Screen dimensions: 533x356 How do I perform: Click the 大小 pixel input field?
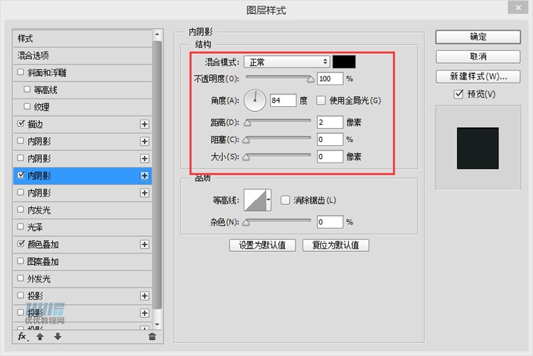[x=330, y=157]
